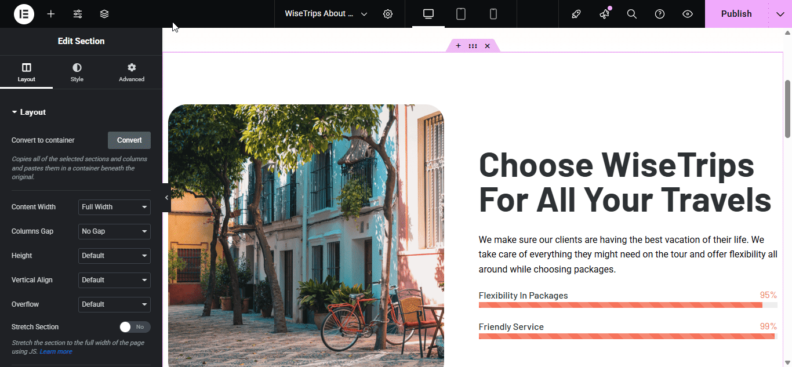Screen dimensions: 792x367
Task: Open Site Settings sliders icon
Action: 78,14
